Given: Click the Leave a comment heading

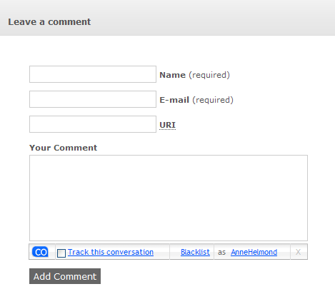Looking at the screenshot, I should pos(49,22).
